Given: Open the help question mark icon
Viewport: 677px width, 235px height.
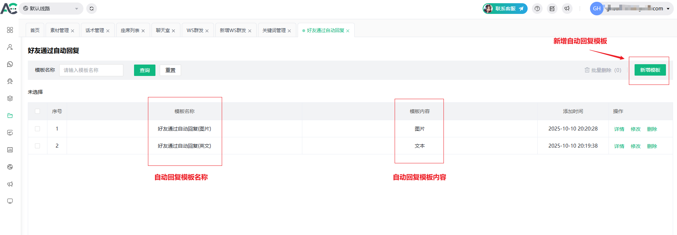Looking at the screenshot, I should (537, 9).
